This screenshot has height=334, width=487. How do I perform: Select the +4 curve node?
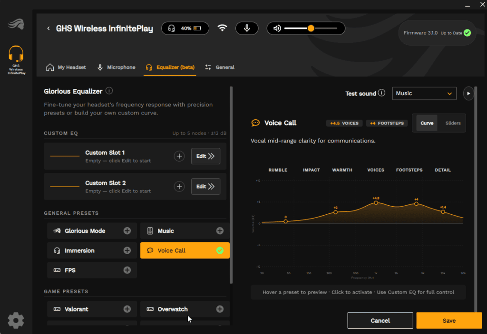(416, 204)
